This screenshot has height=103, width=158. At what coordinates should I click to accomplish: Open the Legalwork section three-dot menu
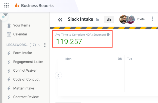point(45,45)
